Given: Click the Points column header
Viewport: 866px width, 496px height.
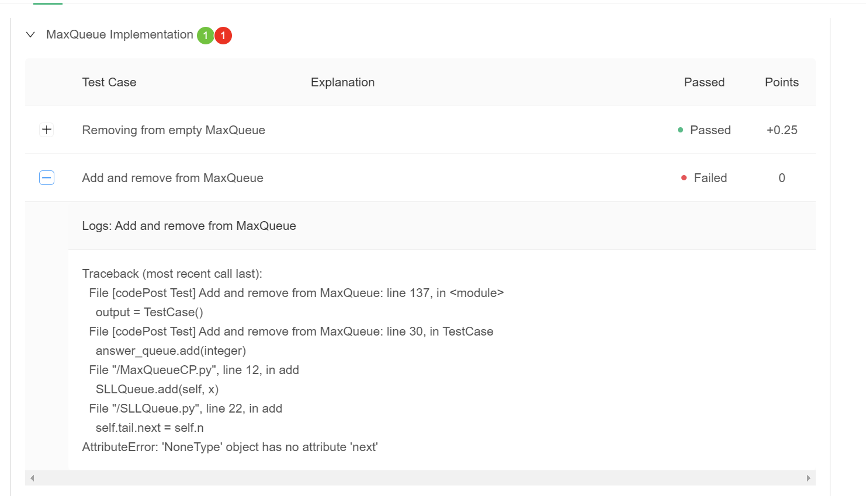Looking at the screenshot, I should pyautogui.click(x=782, y=82).
